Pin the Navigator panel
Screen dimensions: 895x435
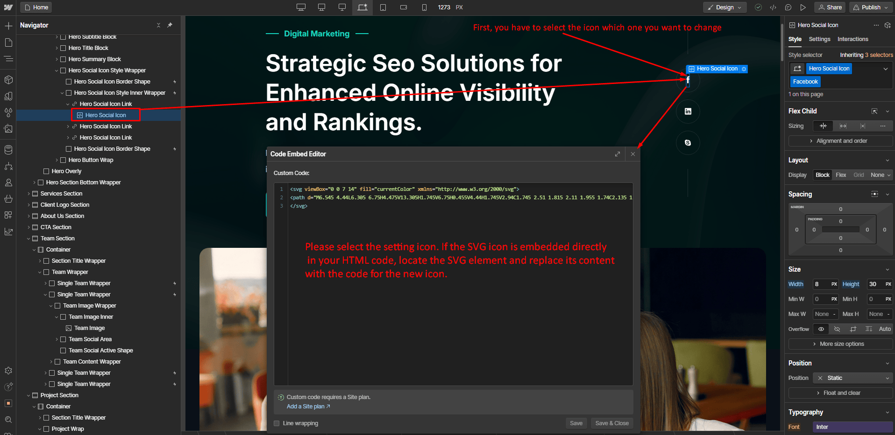tap(170, 25)
